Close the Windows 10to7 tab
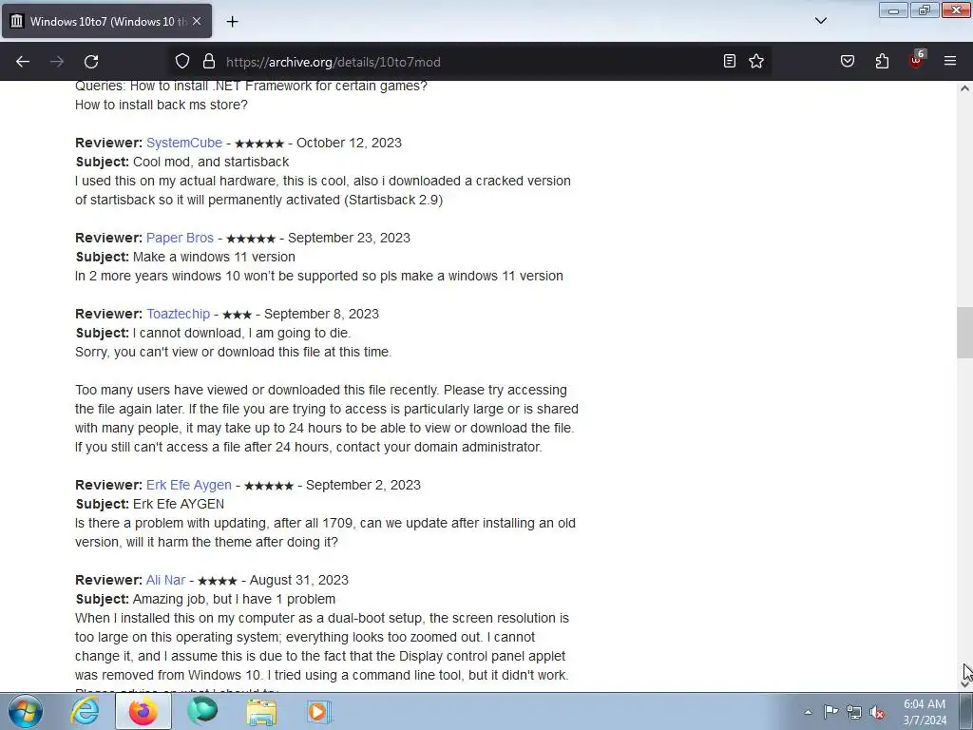 [197, 21]
